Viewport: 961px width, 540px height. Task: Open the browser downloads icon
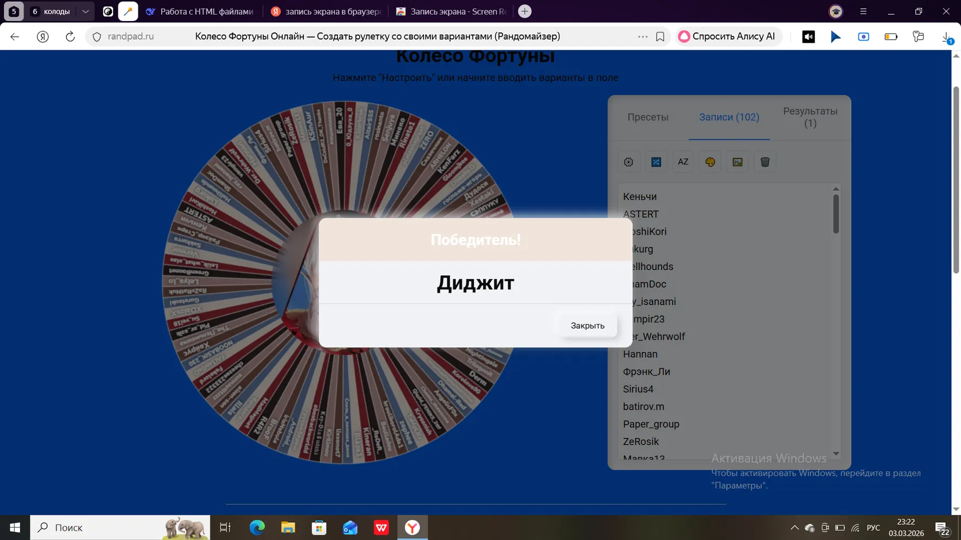[946, 37]
